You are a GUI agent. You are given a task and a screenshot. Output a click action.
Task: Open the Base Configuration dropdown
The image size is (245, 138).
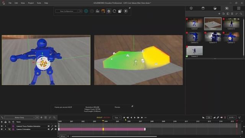tap(67, 11)
